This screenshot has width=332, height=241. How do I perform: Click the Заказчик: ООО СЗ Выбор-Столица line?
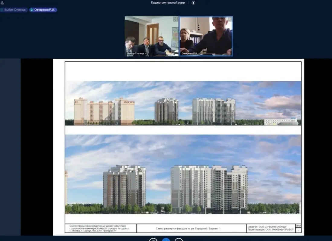click(x=267, y=227)
